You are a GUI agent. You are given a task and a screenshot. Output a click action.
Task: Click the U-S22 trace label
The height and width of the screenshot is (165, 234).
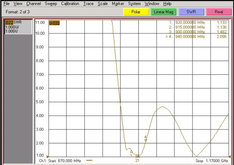click(54, 22)
